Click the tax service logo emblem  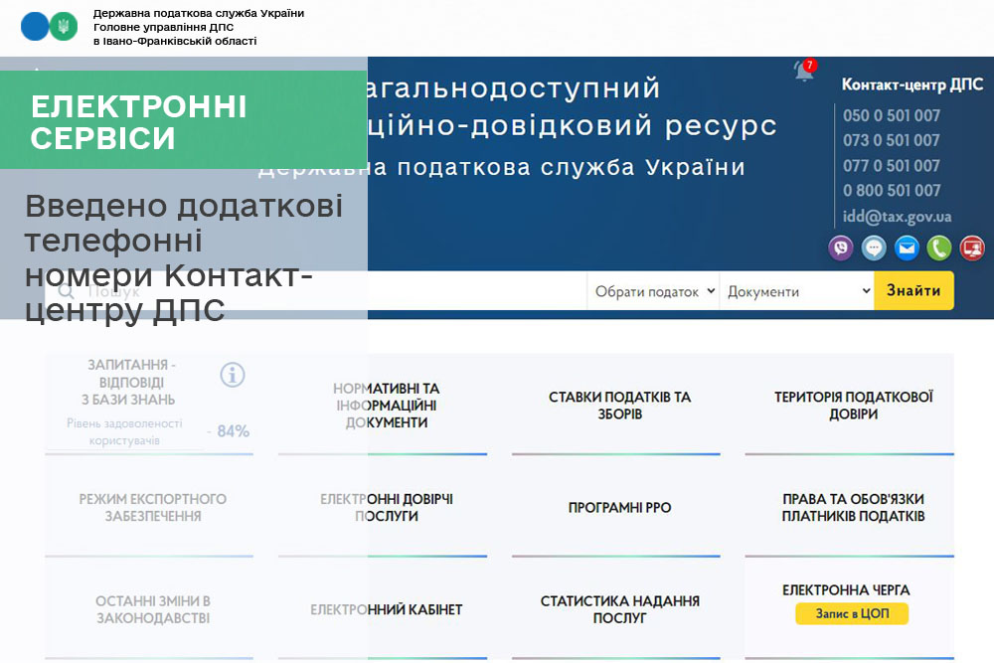click(49, 27)
